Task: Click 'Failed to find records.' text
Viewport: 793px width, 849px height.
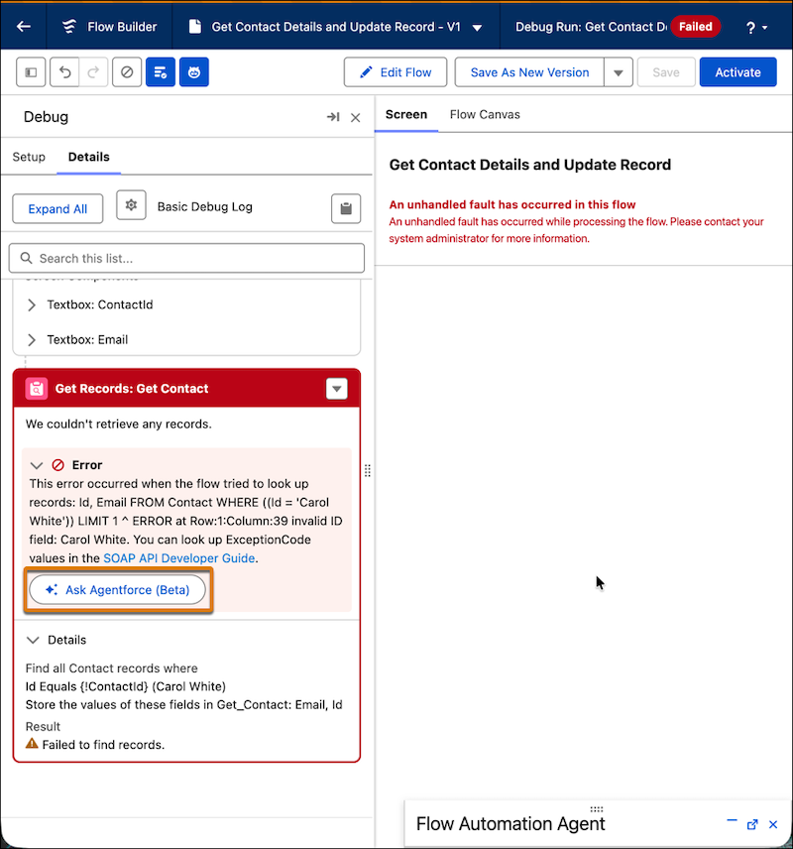Action: pyautogui.click(x=103, y=745)
